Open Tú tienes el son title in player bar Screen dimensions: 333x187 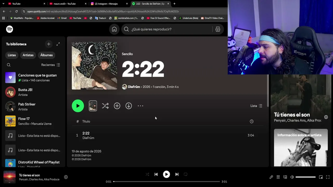tap(29, 175)
